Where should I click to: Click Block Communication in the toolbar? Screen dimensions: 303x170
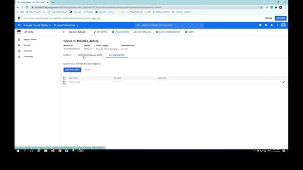point(168,32)
